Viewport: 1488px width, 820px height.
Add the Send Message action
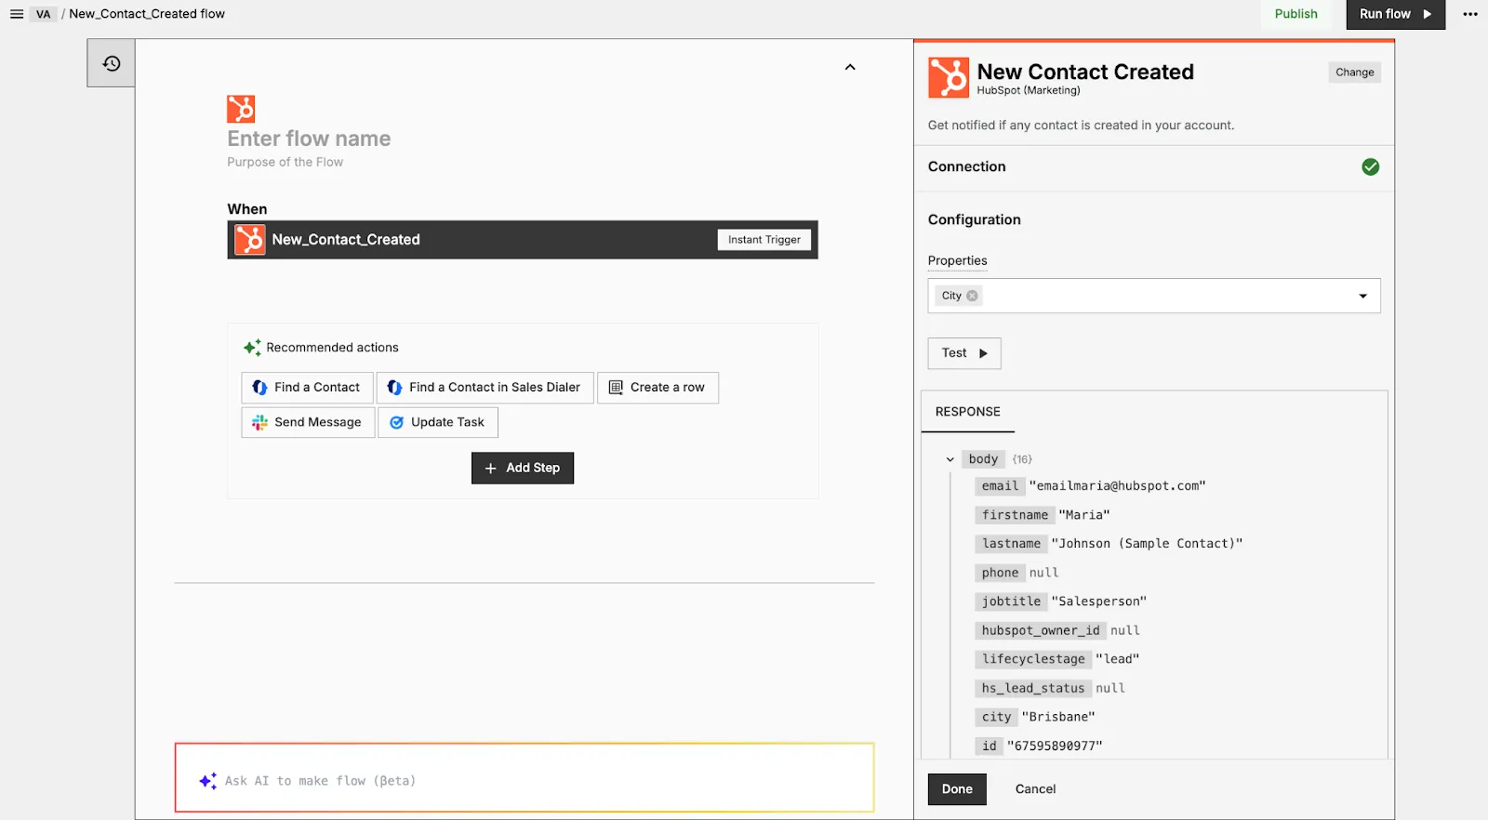tap(308, 422)
